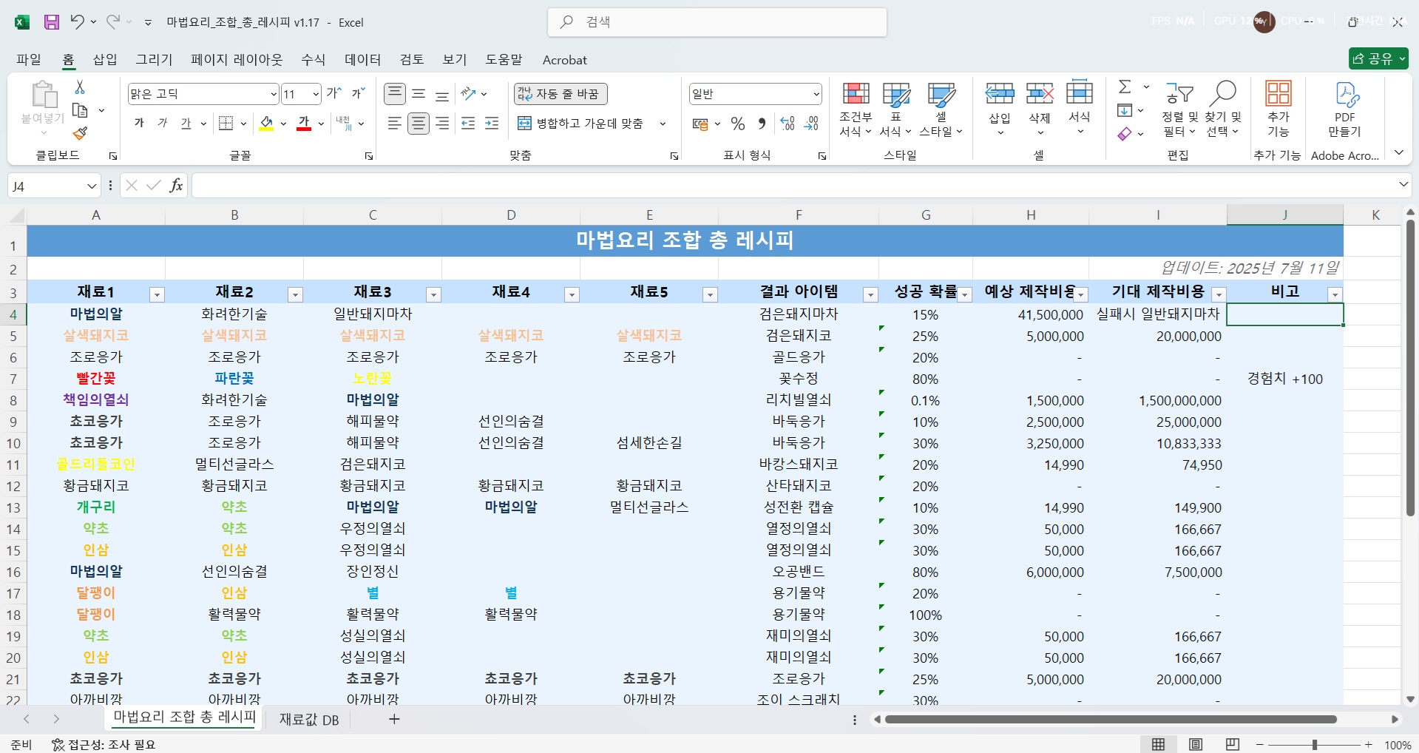Open Sort and Filter (정렬 및 필터)

click(1179, 109)
